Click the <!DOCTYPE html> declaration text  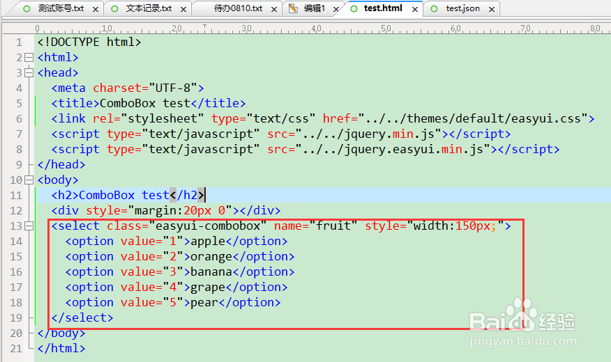[89, 42]
